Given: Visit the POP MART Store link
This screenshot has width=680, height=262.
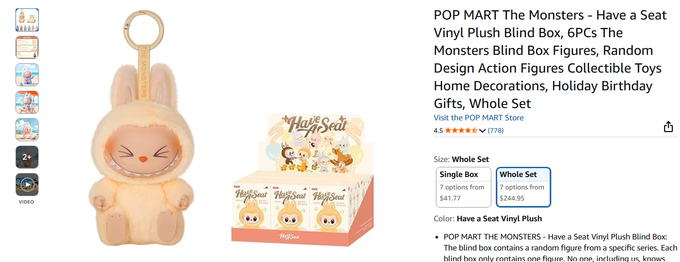Looking at the screenshot, I should coord(478,118).
